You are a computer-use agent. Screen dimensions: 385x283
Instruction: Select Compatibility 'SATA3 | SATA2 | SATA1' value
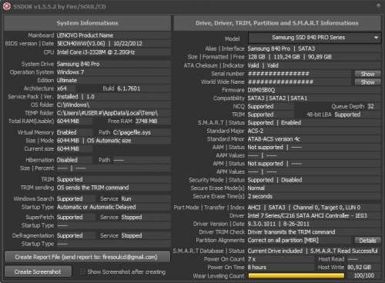pos(277,98)
